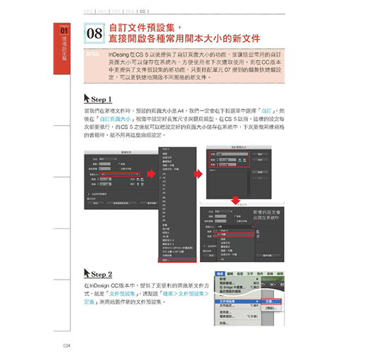Open the 文字 menu
The image size is (369, 354).
tap(250, 273)
